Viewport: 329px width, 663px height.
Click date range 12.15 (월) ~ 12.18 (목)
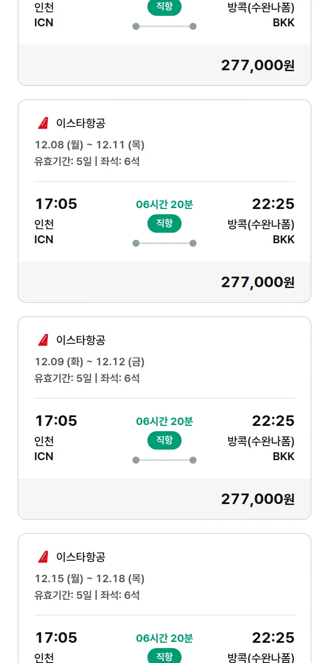tap(89, 579)
